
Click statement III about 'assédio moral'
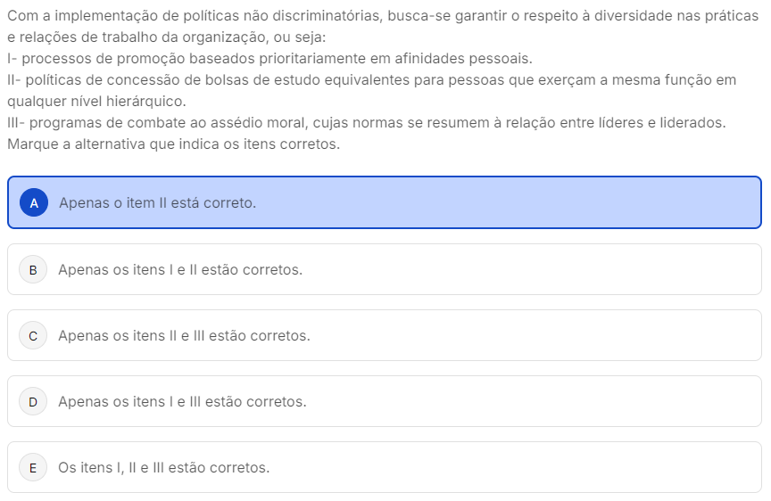[366, 122]
